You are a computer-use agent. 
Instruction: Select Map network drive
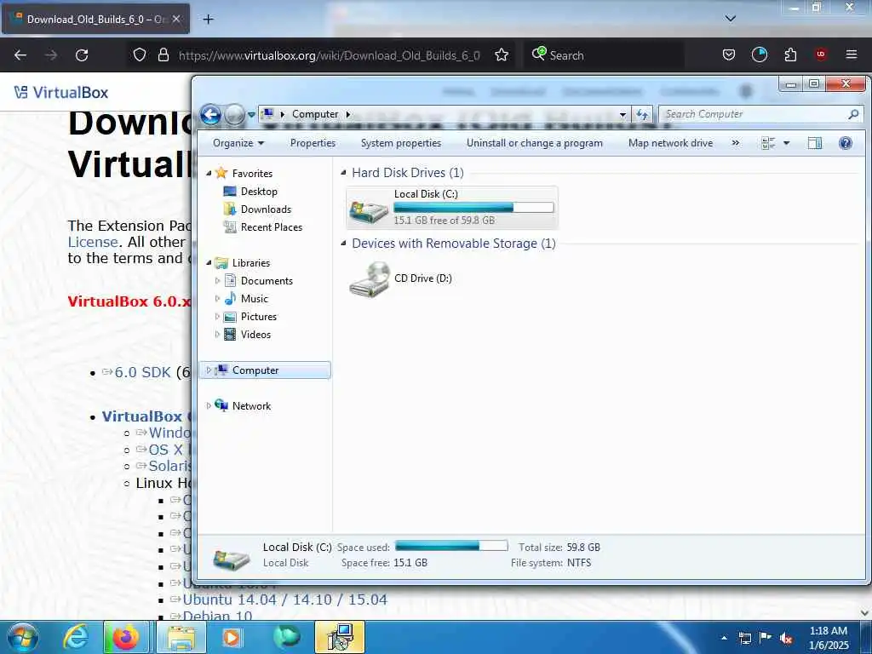pyautogui.click(x=670, y=143)
